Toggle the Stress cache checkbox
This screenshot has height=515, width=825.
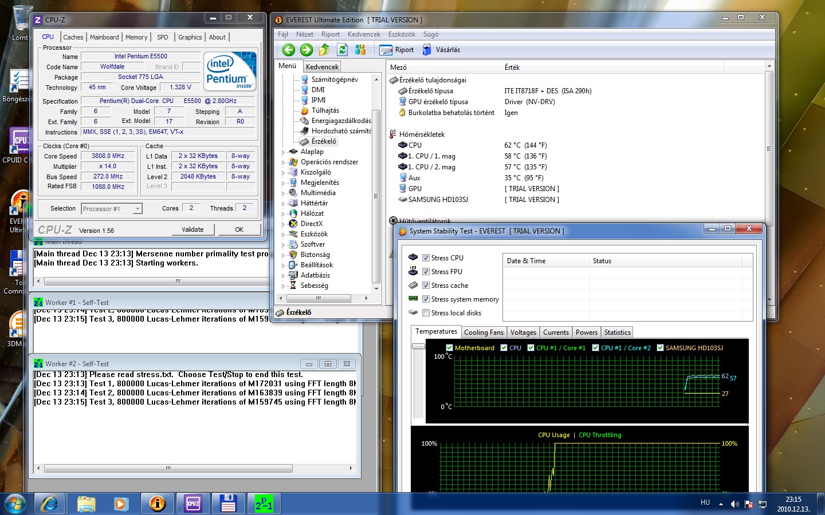(426, 286)
